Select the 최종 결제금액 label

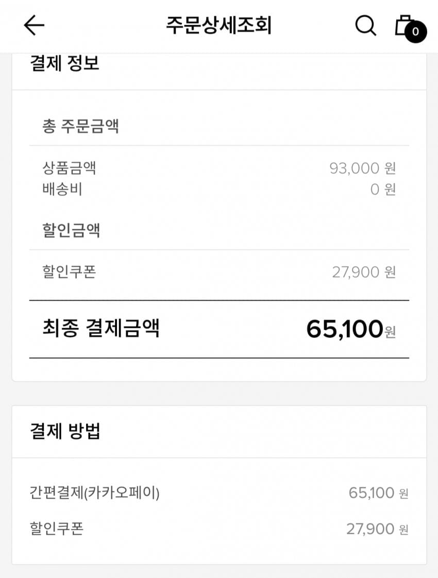tap(101, 328)
